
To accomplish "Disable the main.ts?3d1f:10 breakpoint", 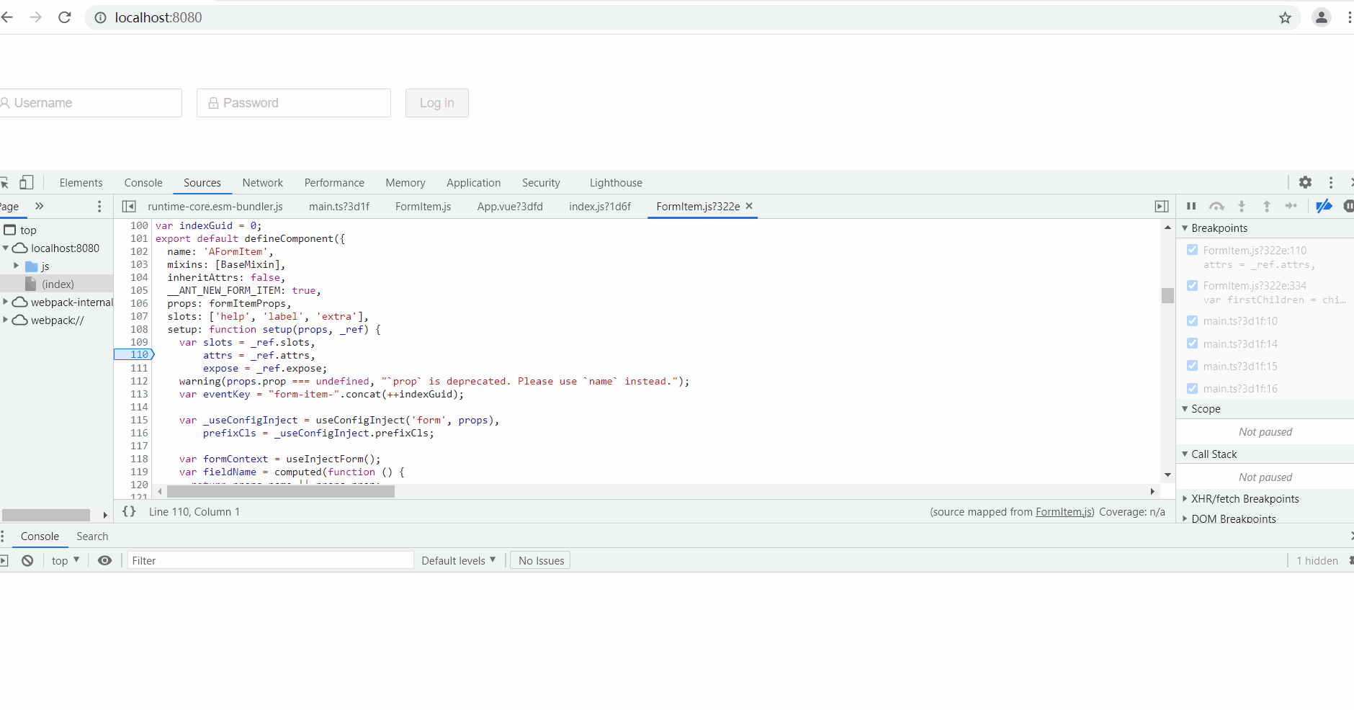I will pyautogui.click(x=1192, y=321).
